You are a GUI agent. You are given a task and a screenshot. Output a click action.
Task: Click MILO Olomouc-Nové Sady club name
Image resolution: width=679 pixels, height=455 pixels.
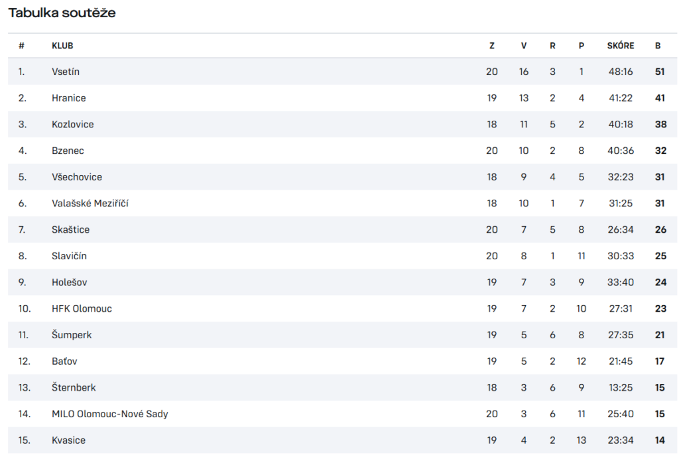(109, 414)
